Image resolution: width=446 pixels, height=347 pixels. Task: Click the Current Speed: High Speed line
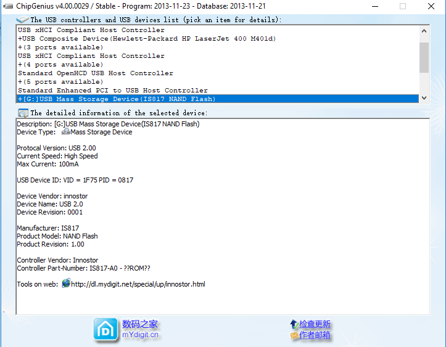click(57, 156)
